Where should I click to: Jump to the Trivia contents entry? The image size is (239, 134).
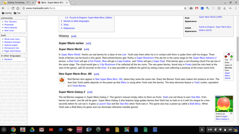point(66,25)
